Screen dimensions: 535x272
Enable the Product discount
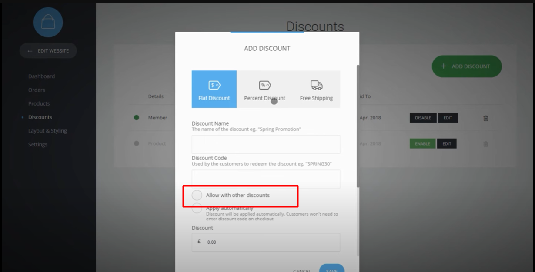pyautogui.click(x=422, y=144)
